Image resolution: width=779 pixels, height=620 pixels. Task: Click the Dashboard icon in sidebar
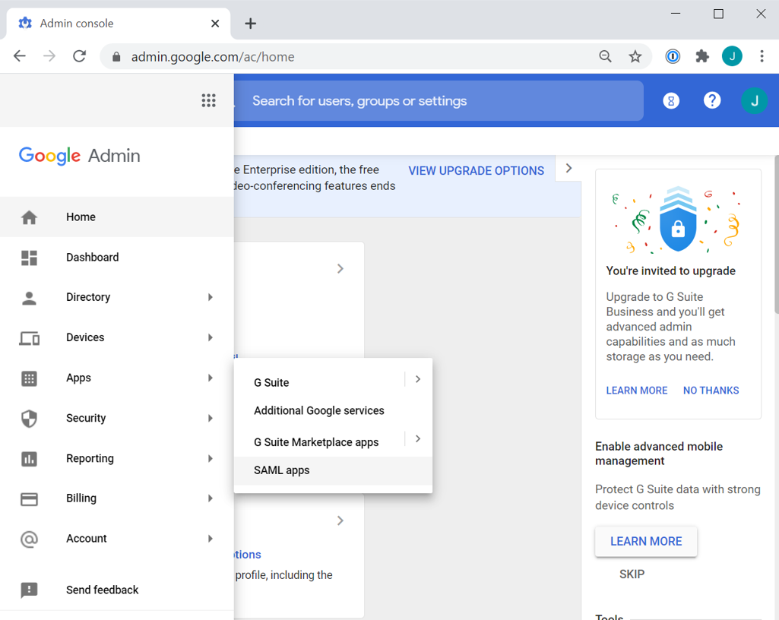pos(30,258)
